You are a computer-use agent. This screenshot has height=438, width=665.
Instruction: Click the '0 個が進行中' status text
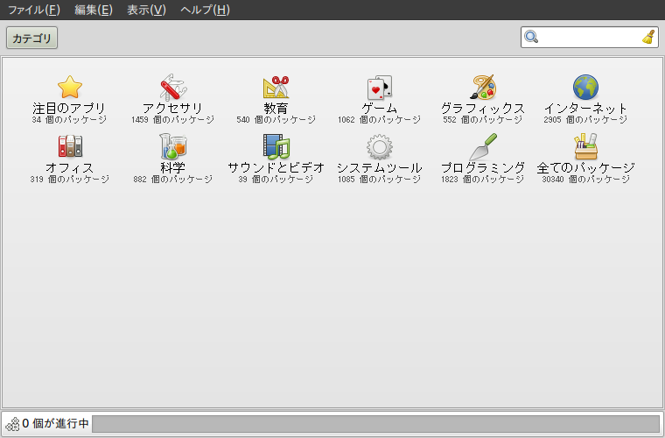tap(55, 424)
